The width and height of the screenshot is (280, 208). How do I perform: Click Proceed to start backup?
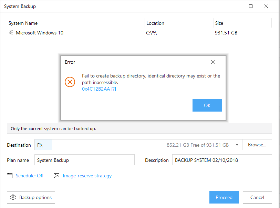224,197
